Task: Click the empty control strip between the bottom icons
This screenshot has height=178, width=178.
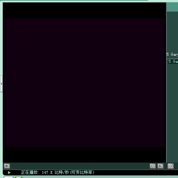Action: (80, 166)
